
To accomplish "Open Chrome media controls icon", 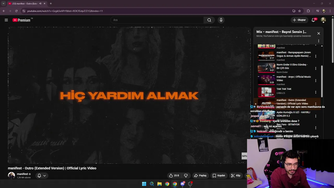I will (317, 11).
